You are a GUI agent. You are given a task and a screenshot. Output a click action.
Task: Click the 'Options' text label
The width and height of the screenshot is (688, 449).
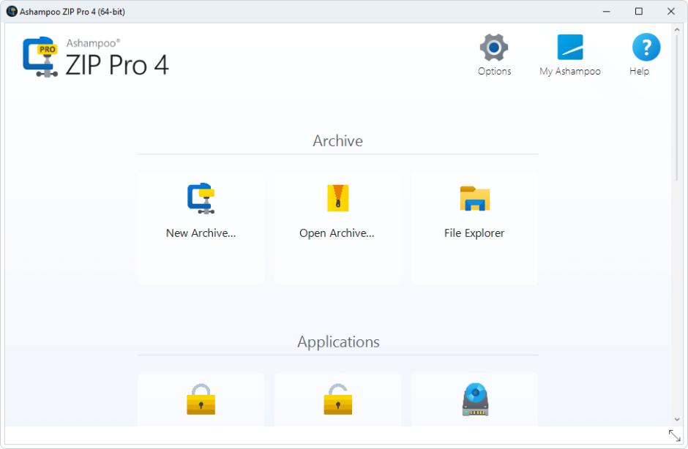[x=495, y=71]
